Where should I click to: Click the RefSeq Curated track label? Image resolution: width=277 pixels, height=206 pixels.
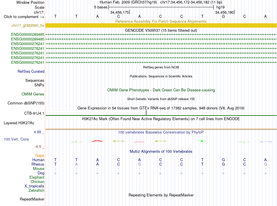(31, 71)
